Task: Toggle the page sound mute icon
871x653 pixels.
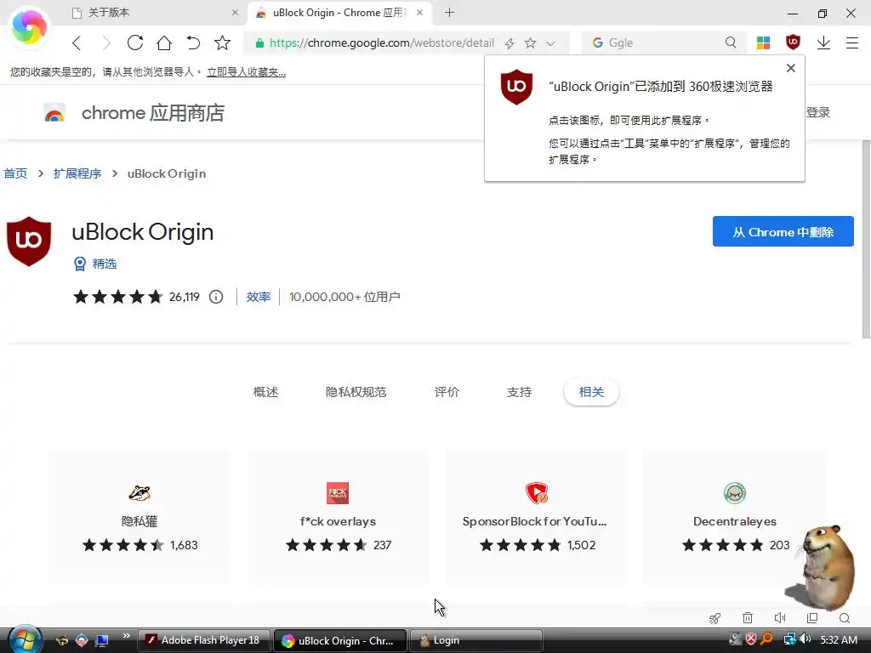Action: (780, 617)
